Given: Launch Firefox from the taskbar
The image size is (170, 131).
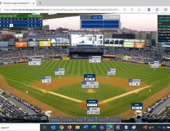Looking at the screenshot, I should (69, 127).
